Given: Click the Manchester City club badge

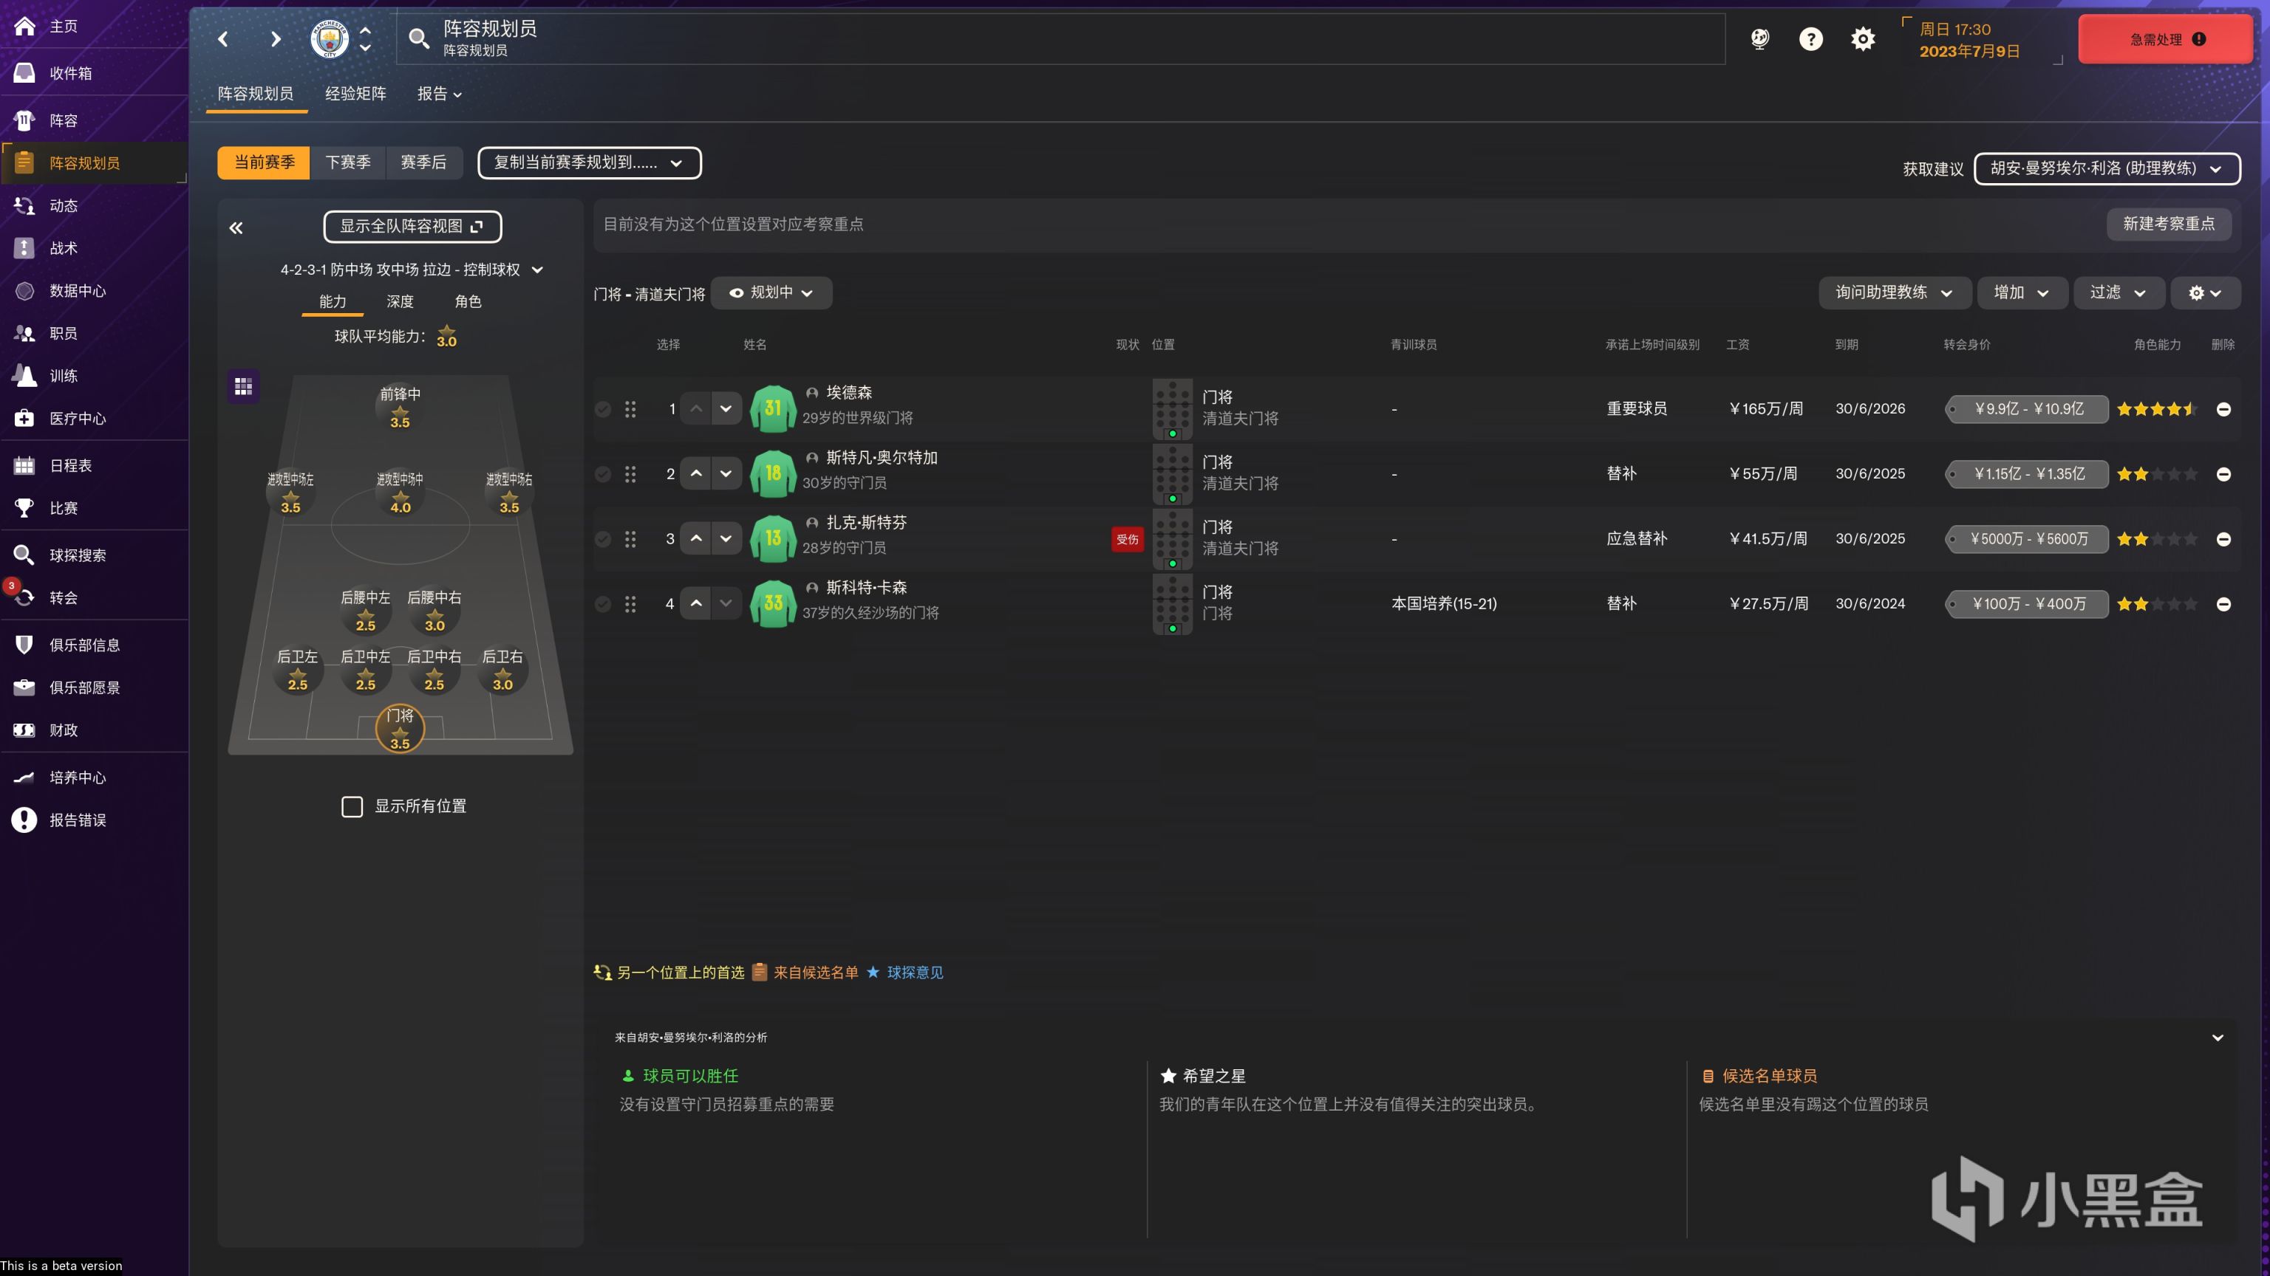Looking at the screenshot, I should coord(330,38).
